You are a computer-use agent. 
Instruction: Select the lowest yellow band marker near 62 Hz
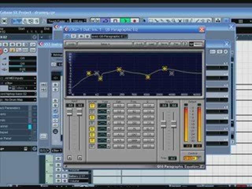[100, 78]
